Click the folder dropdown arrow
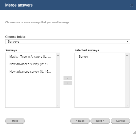The height and width of the screenshot is (134, 136). pos(128,42)
